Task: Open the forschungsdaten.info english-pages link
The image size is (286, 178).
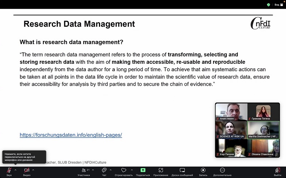Action: tap(71, 135)
